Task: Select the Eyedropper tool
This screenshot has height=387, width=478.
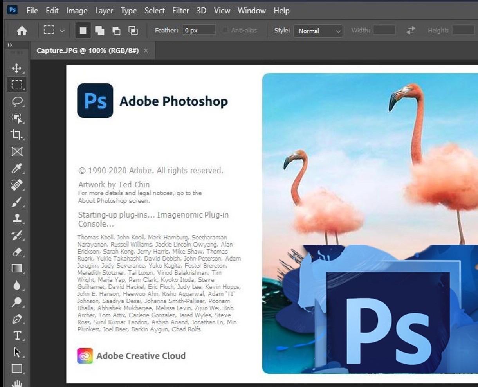Action: pyautogui.click(x=16, y=169)
